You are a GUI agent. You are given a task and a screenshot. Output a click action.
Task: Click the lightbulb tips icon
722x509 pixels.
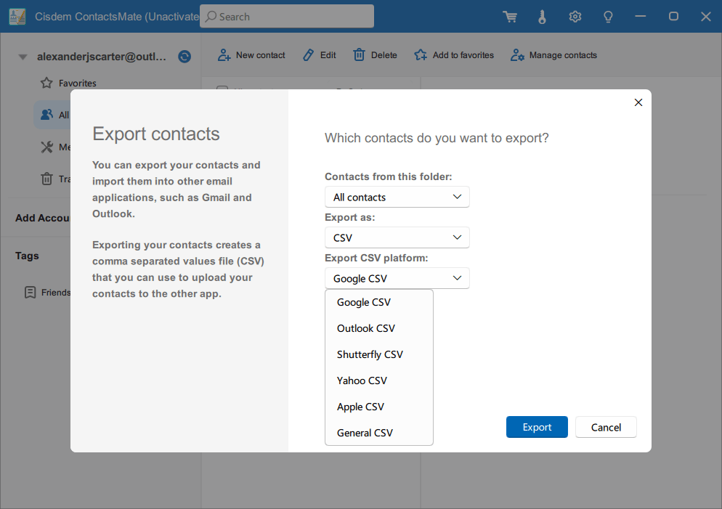[x=609, y=17]
